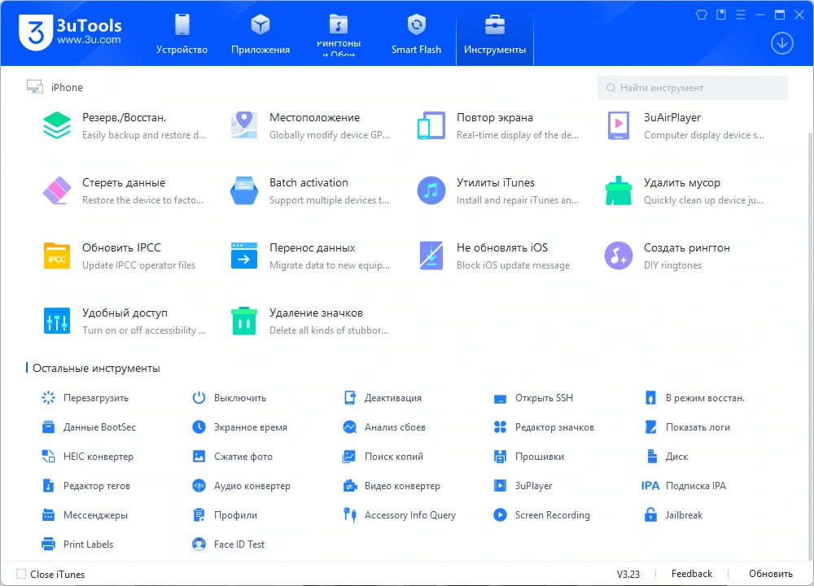Open the Редактор тегов tool
Image resolution: width=814 pixels, height=586 pixels.
85,486
